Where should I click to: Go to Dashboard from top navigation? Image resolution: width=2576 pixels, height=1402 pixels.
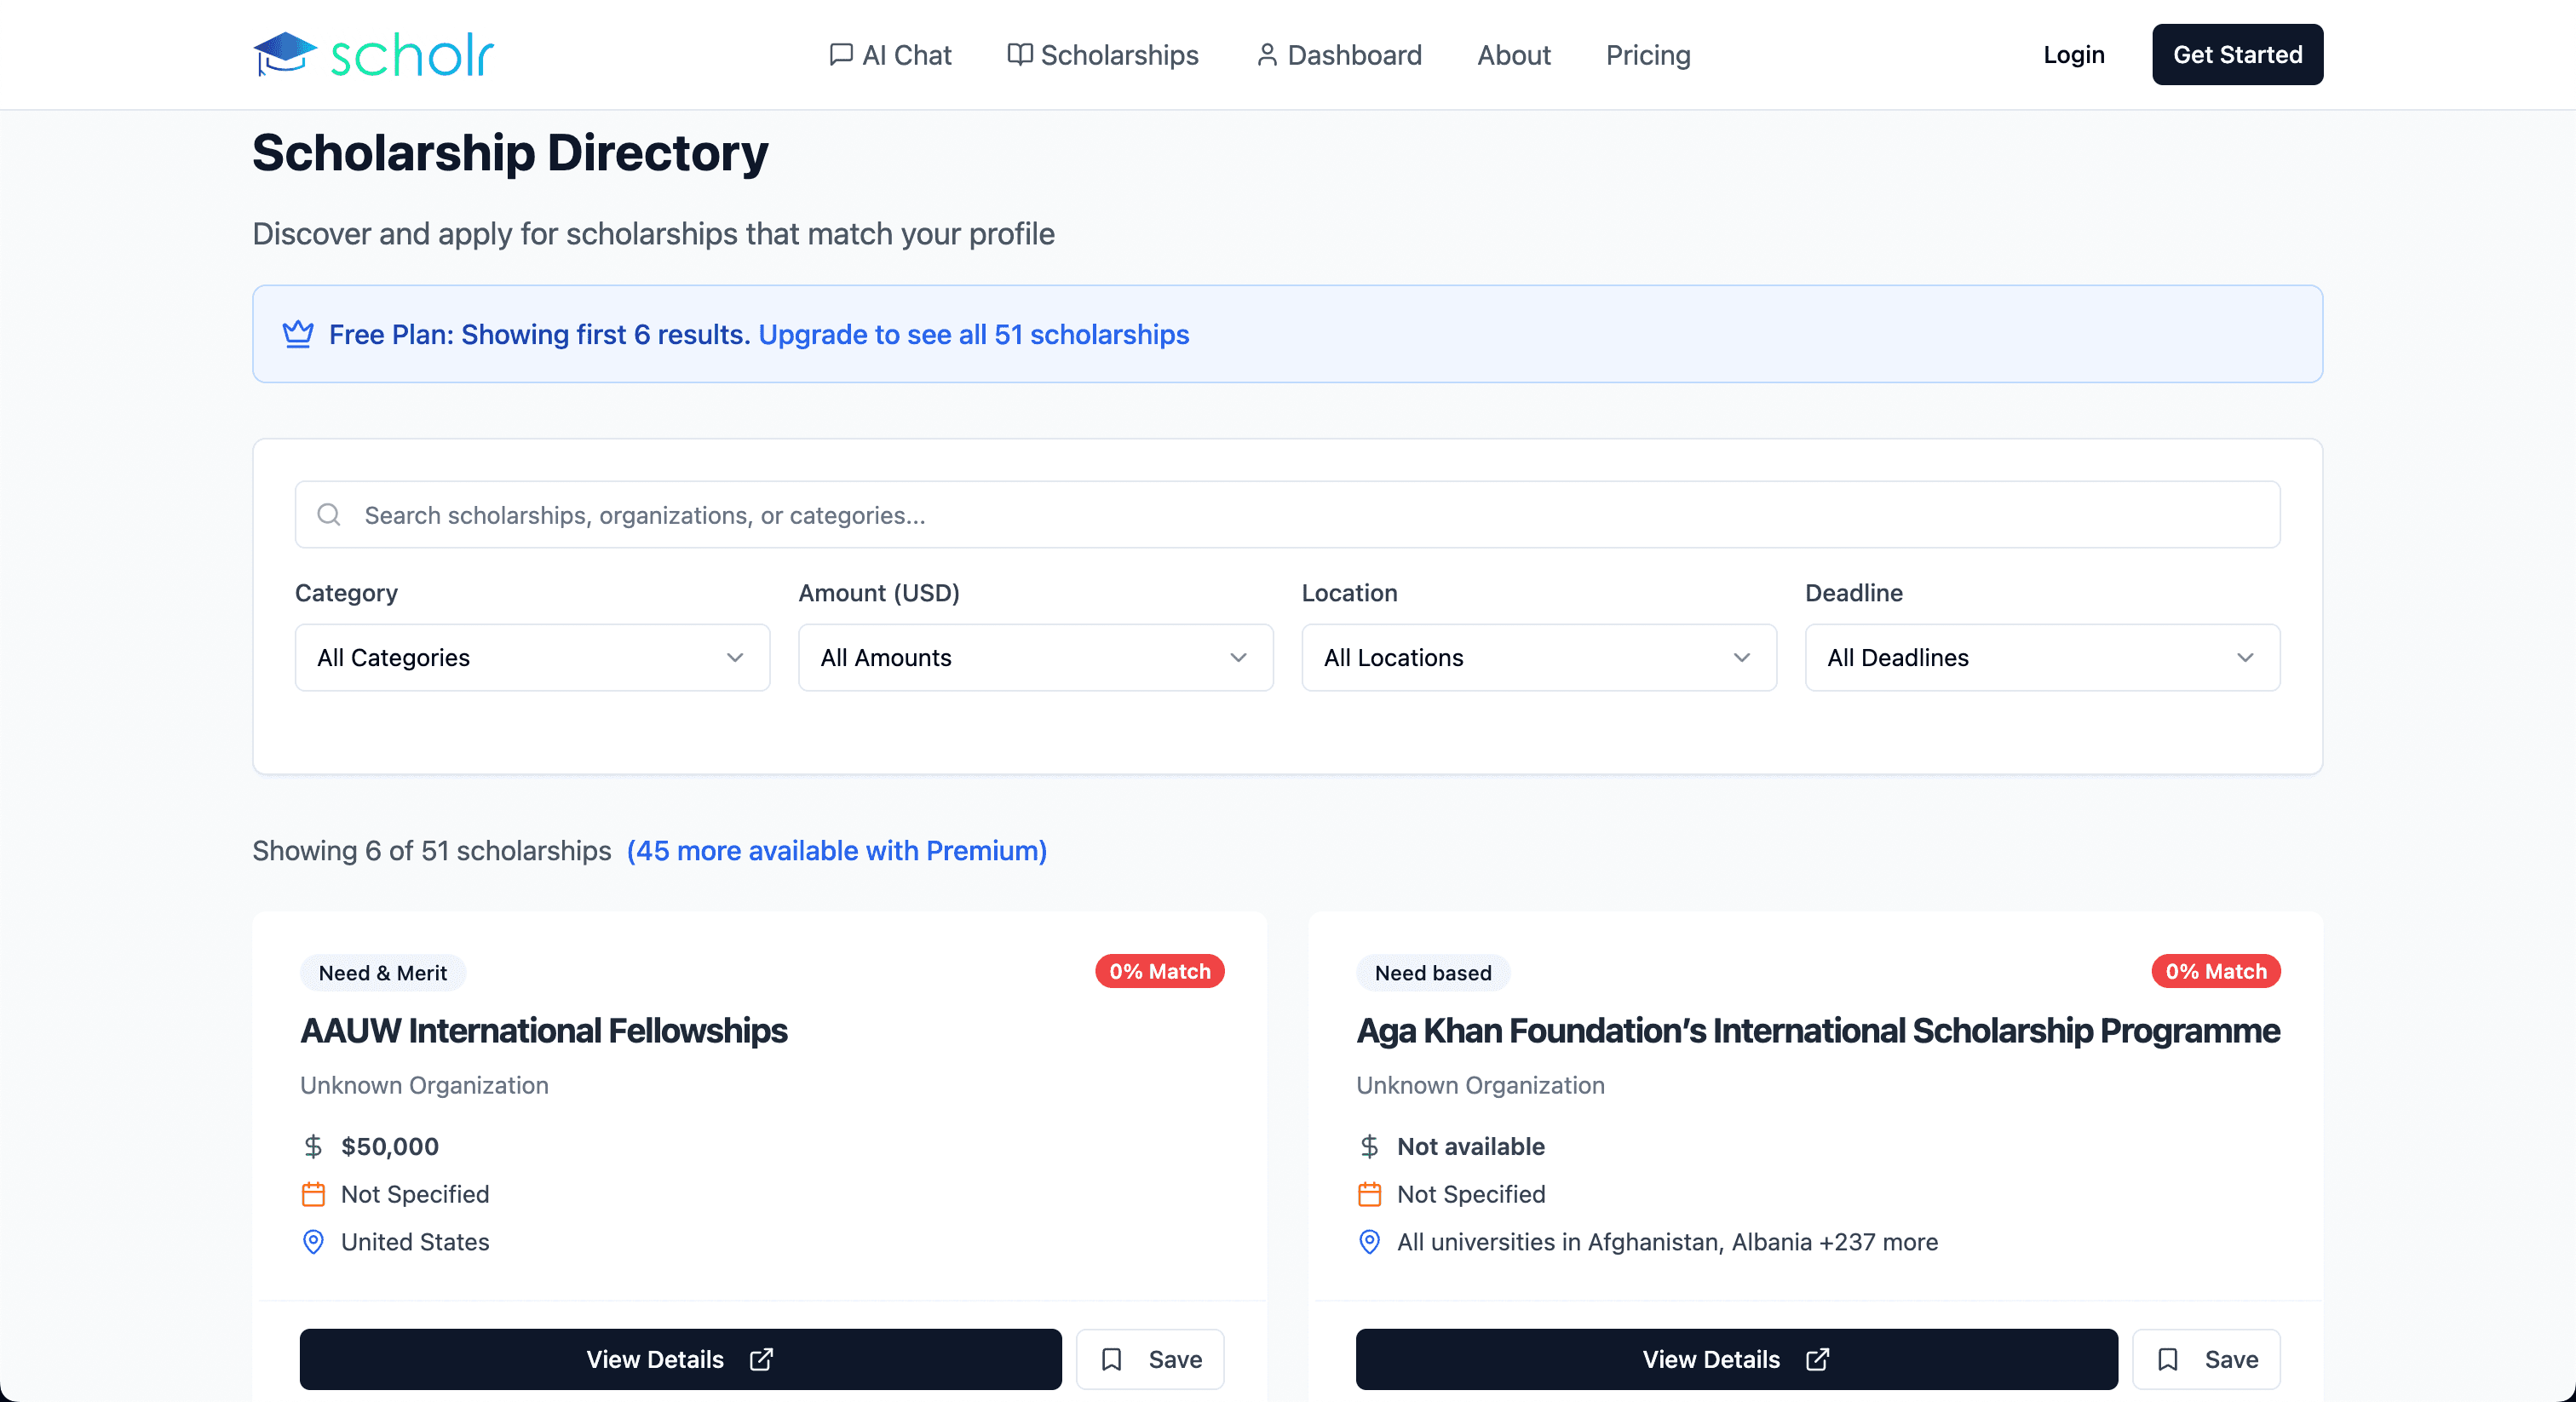1338,55
